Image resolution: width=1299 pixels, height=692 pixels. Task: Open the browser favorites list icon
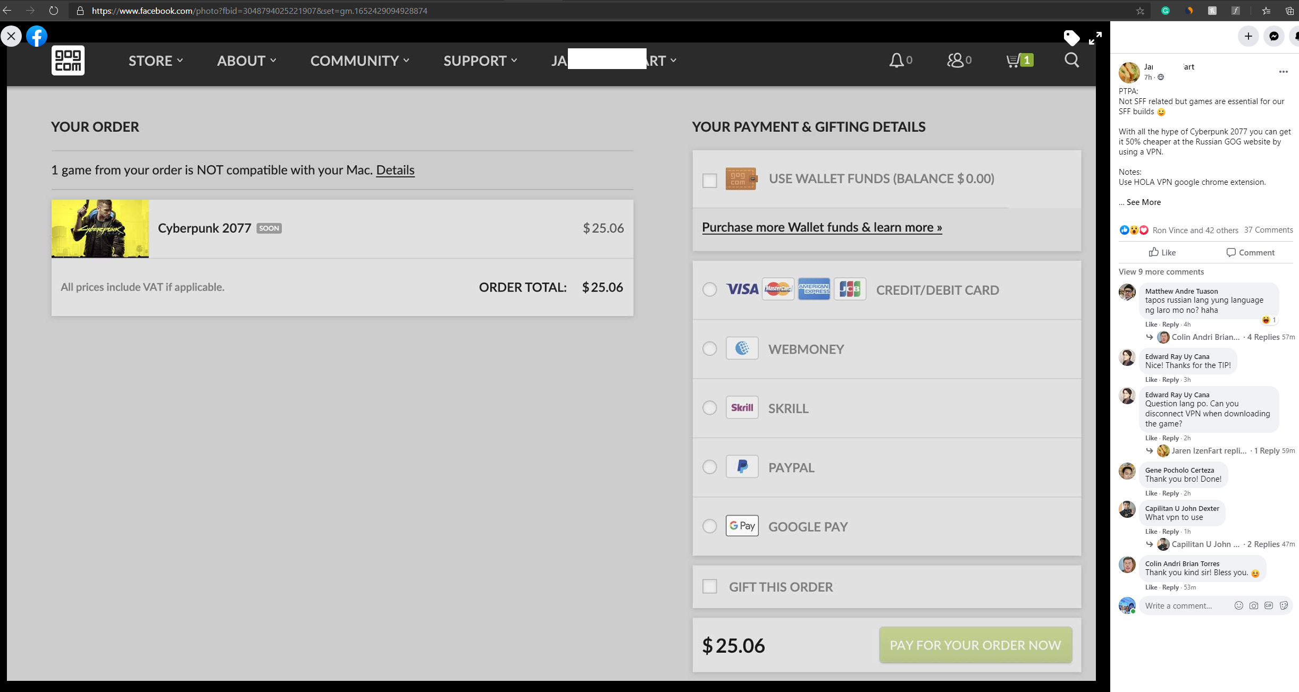click(1266, 11)
